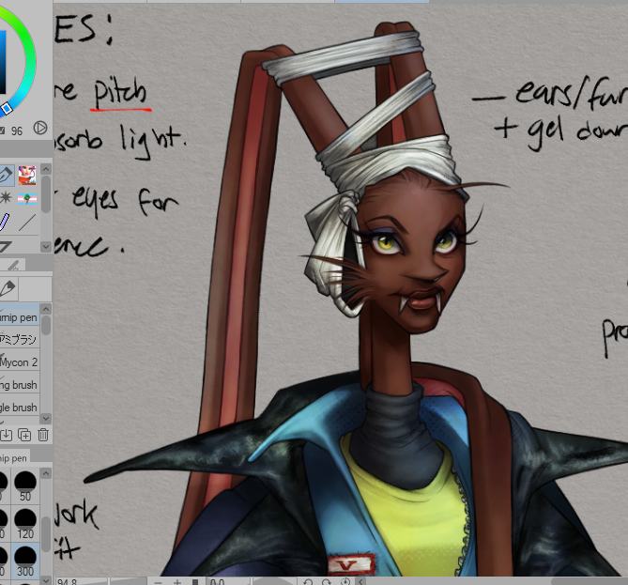
Task: Click the down arrow of sub tool list
Action: tap(46, 418)
